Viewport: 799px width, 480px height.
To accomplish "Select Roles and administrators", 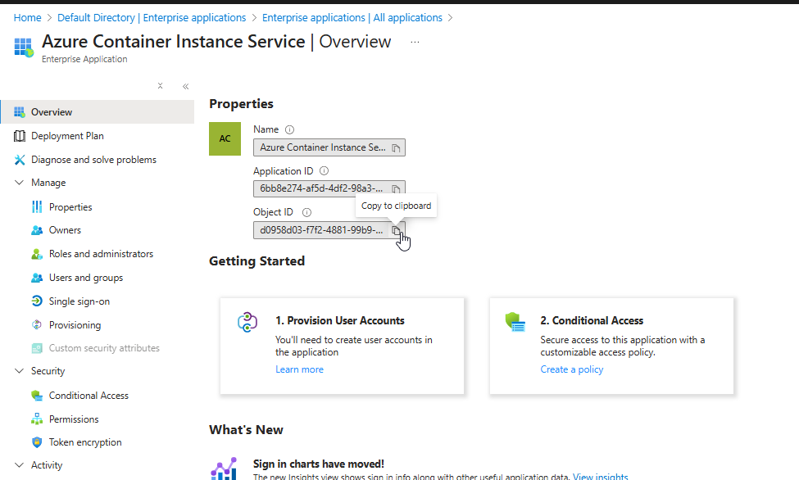I will (101, 254).
